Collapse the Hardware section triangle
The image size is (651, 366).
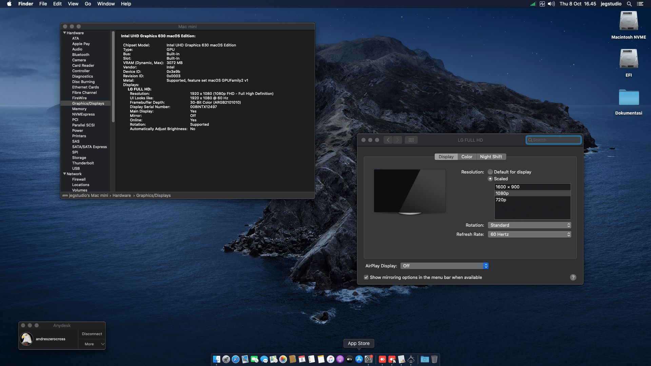pos(64,33)
